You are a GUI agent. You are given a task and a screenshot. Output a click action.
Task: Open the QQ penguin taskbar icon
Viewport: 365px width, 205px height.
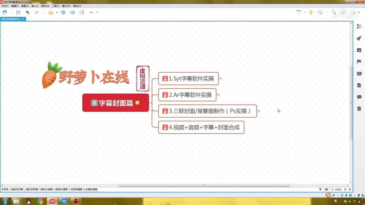pos(28,201)
